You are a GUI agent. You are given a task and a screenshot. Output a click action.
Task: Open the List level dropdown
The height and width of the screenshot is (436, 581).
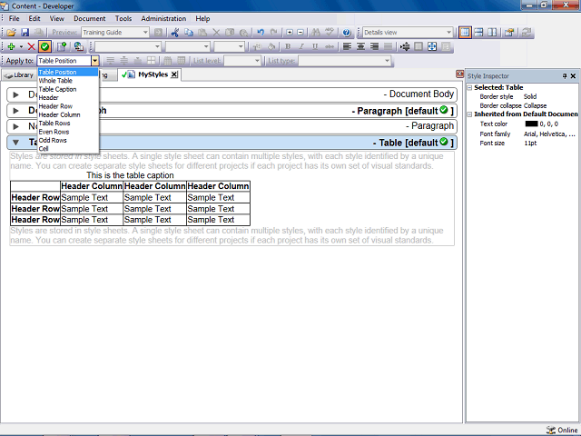(257, 61)
